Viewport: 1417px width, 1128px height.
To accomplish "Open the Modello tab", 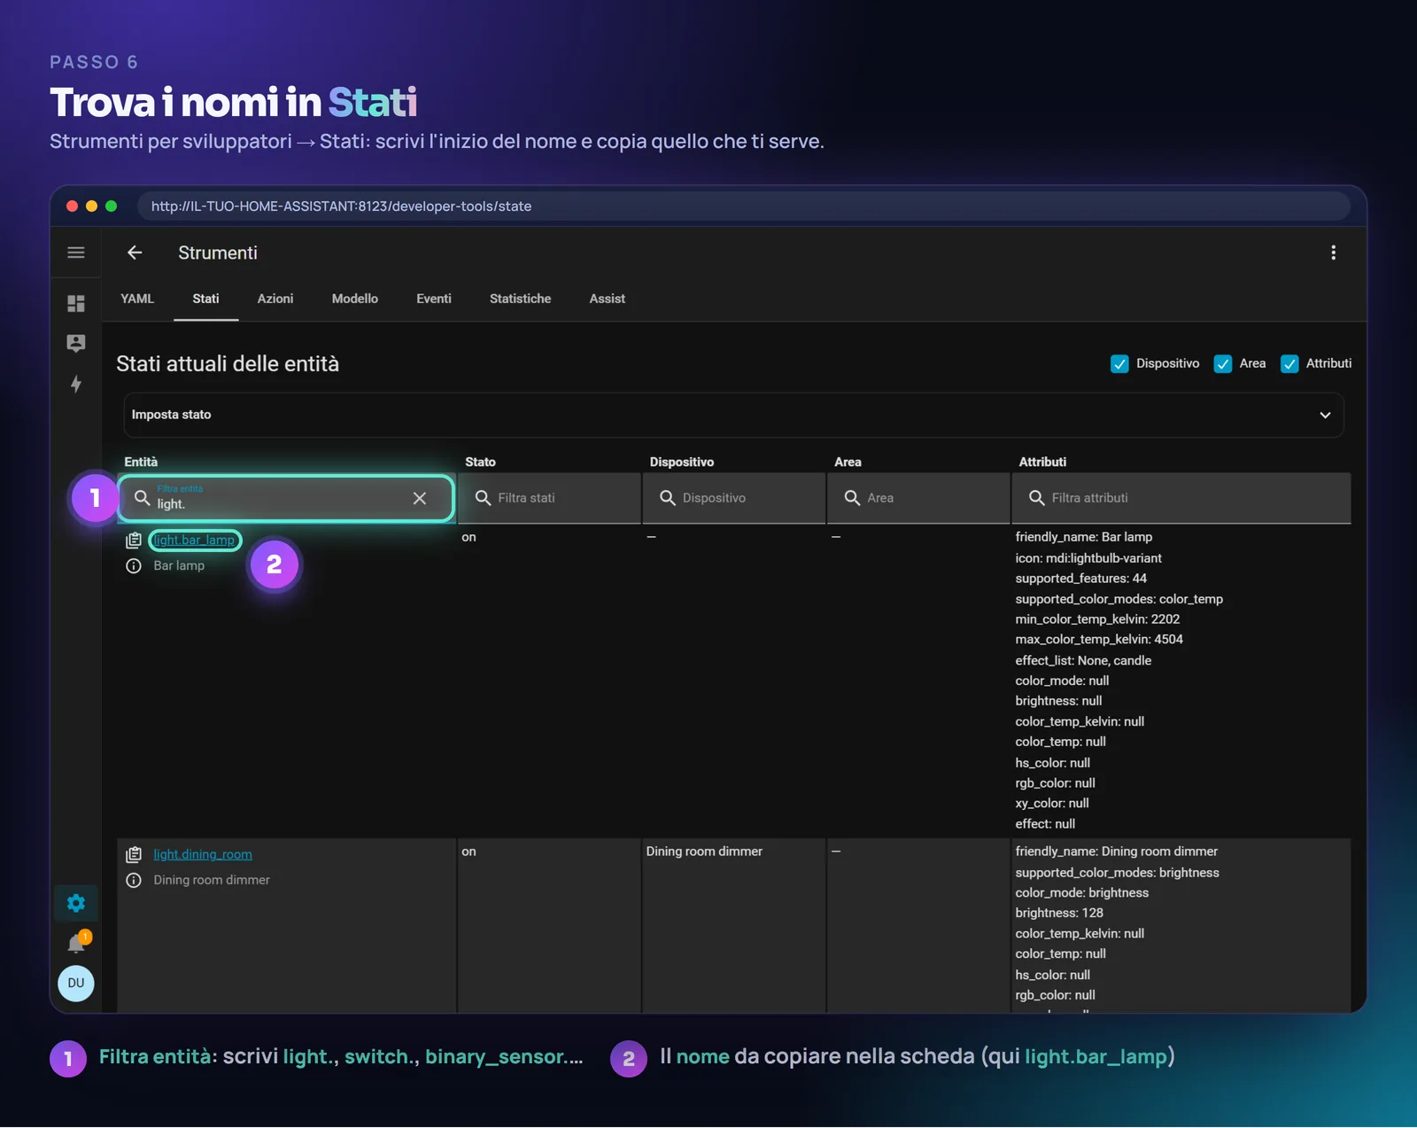I will [x=355, y=299].
